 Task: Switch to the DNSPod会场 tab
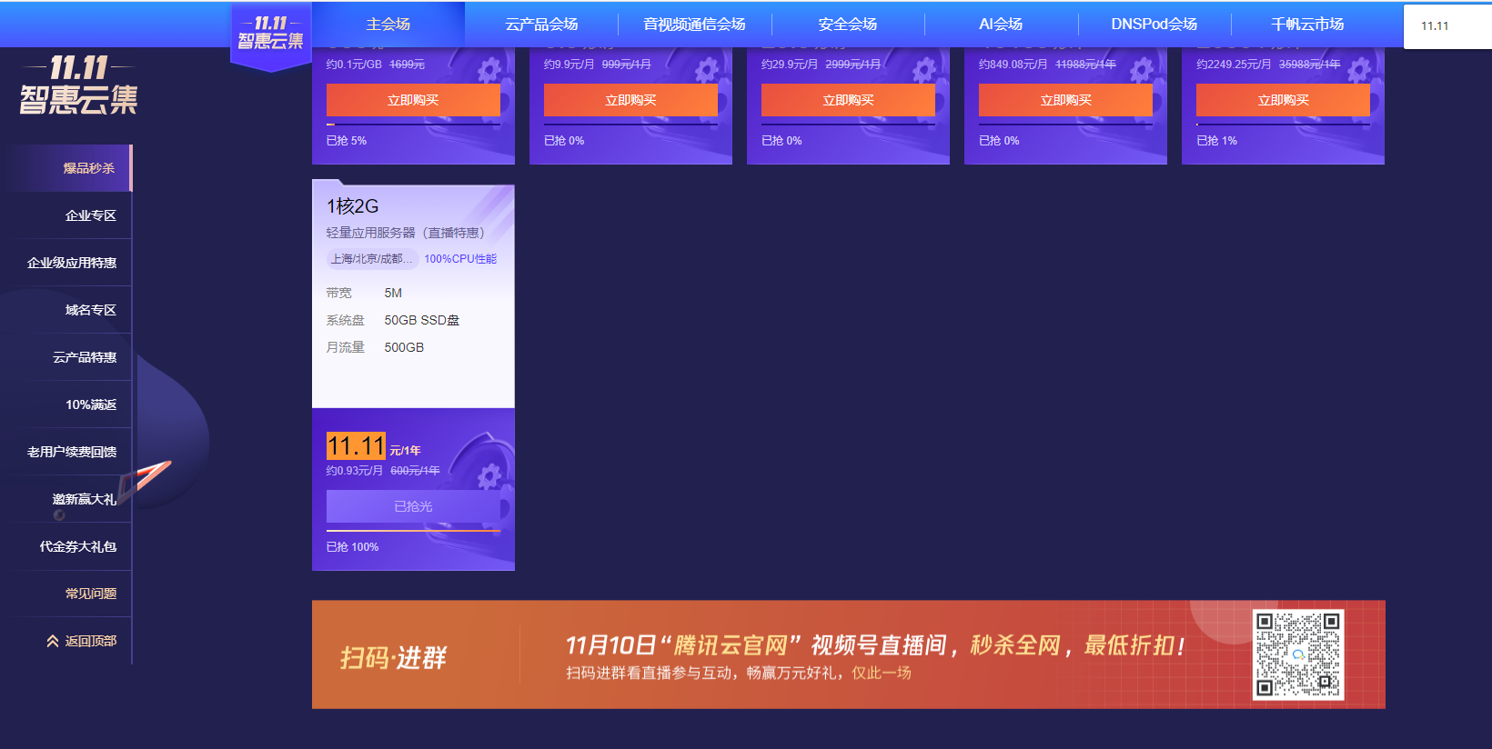click(x=1154, y=24)
